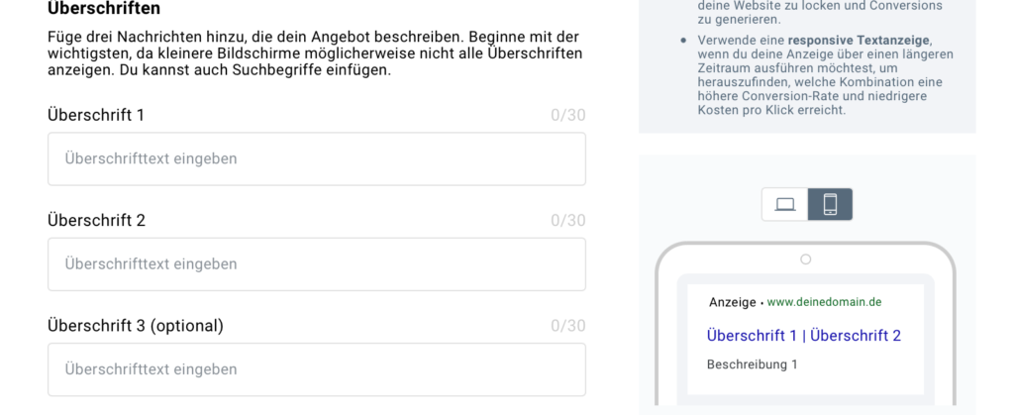1014x415 pixels.
Task: Click the bullet point before Verwende eine
Action: (x=683, y=40)
